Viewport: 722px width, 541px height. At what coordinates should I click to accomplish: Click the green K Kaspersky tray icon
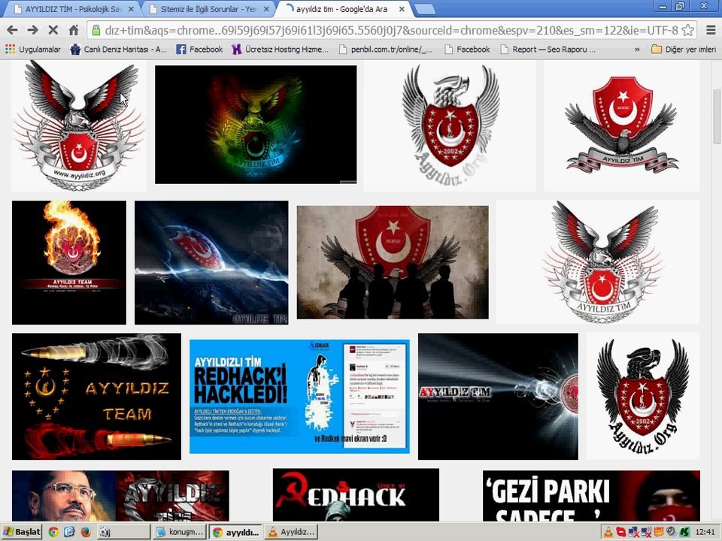pos(684,532)
